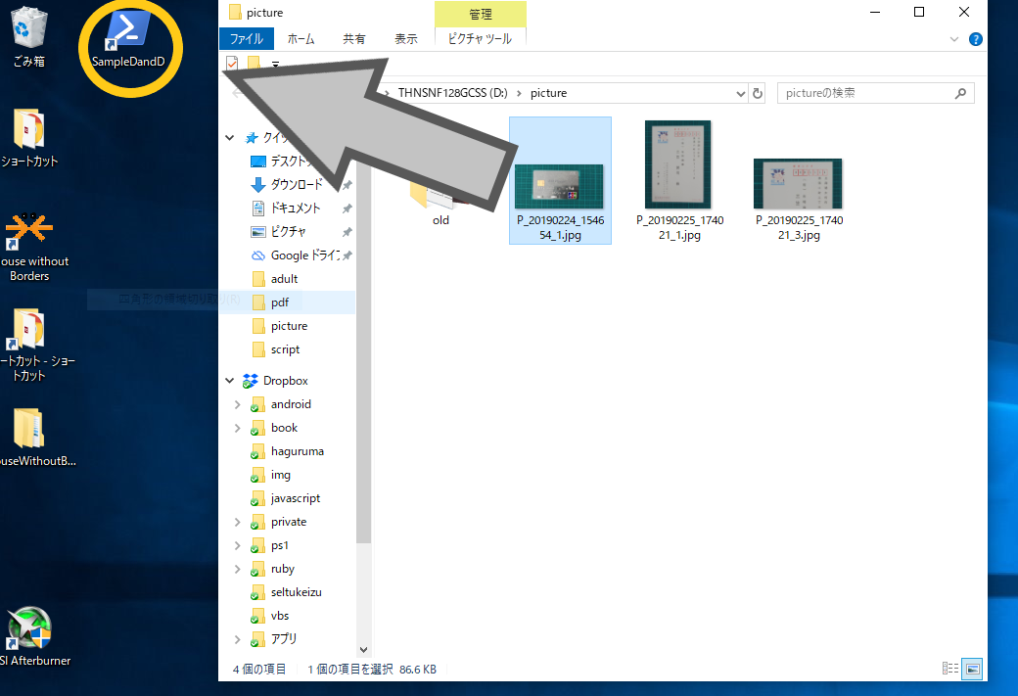Image resolution: width=1018 pixels, height=696 pixels.
Task: Open ピクチャ in the navigation pane
Action: [x=288, y=232]
